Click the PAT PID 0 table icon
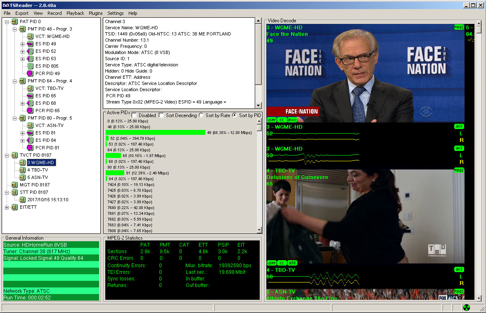486x313 pixels. point(14,21)
